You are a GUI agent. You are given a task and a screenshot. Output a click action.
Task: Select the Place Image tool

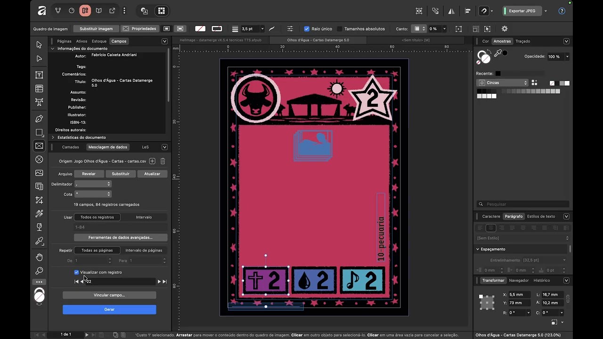39,173
